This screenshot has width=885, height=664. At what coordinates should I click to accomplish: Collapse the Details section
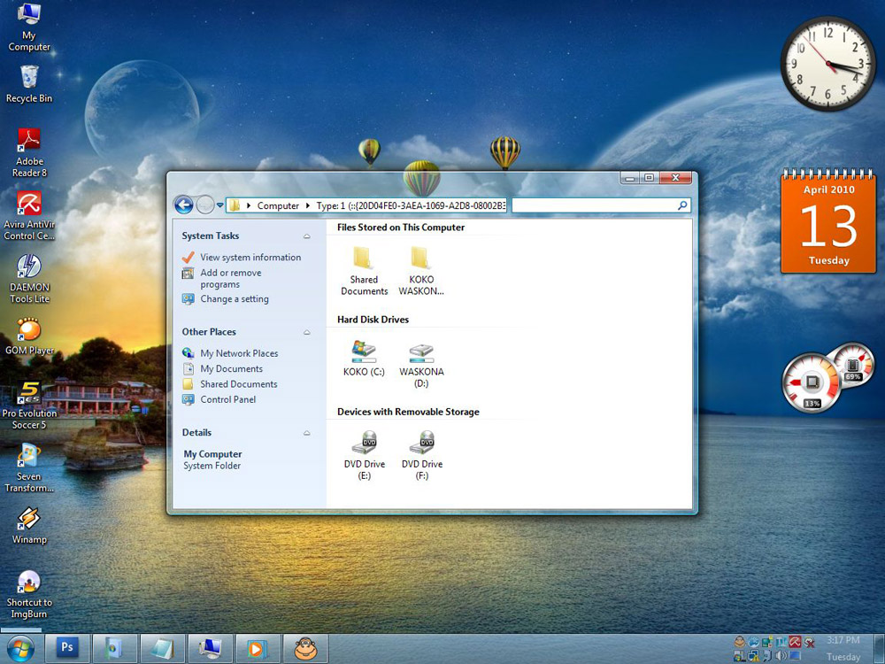306,433
